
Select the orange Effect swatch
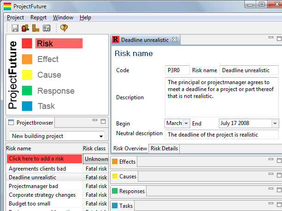(27, 59)
